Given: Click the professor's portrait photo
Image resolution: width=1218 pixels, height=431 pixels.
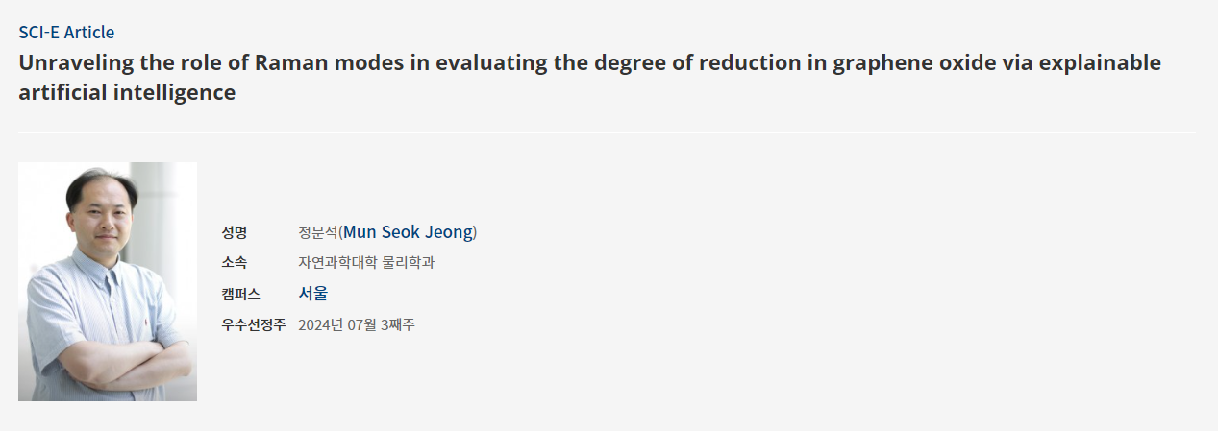Looking at the screenshot, I should pyautogui.click(x=108, y=281).
